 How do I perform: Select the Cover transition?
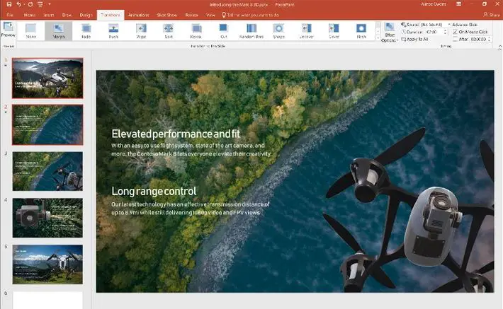click(334, 31)
